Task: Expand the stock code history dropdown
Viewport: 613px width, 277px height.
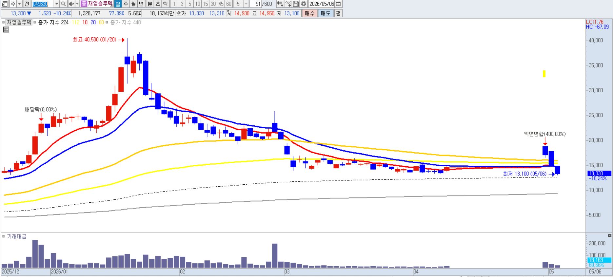Action: click(x=56, y=4)
